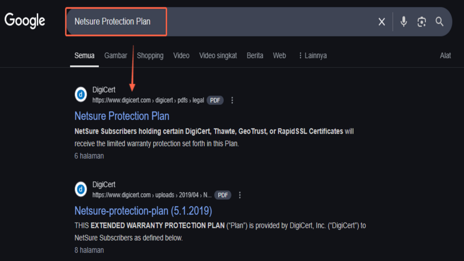Start voice search with the microphone icon
This screenshot has height=261, width=464.
click(403, 21)
